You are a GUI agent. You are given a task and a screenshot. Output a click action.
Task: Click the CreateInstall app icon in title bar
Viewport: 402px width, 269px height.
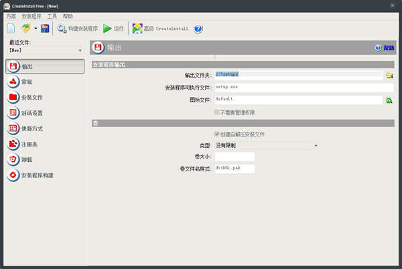(x=7, y=6)
